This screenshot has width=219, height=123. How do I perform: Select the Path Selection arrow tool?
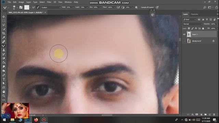click(4, 83)
